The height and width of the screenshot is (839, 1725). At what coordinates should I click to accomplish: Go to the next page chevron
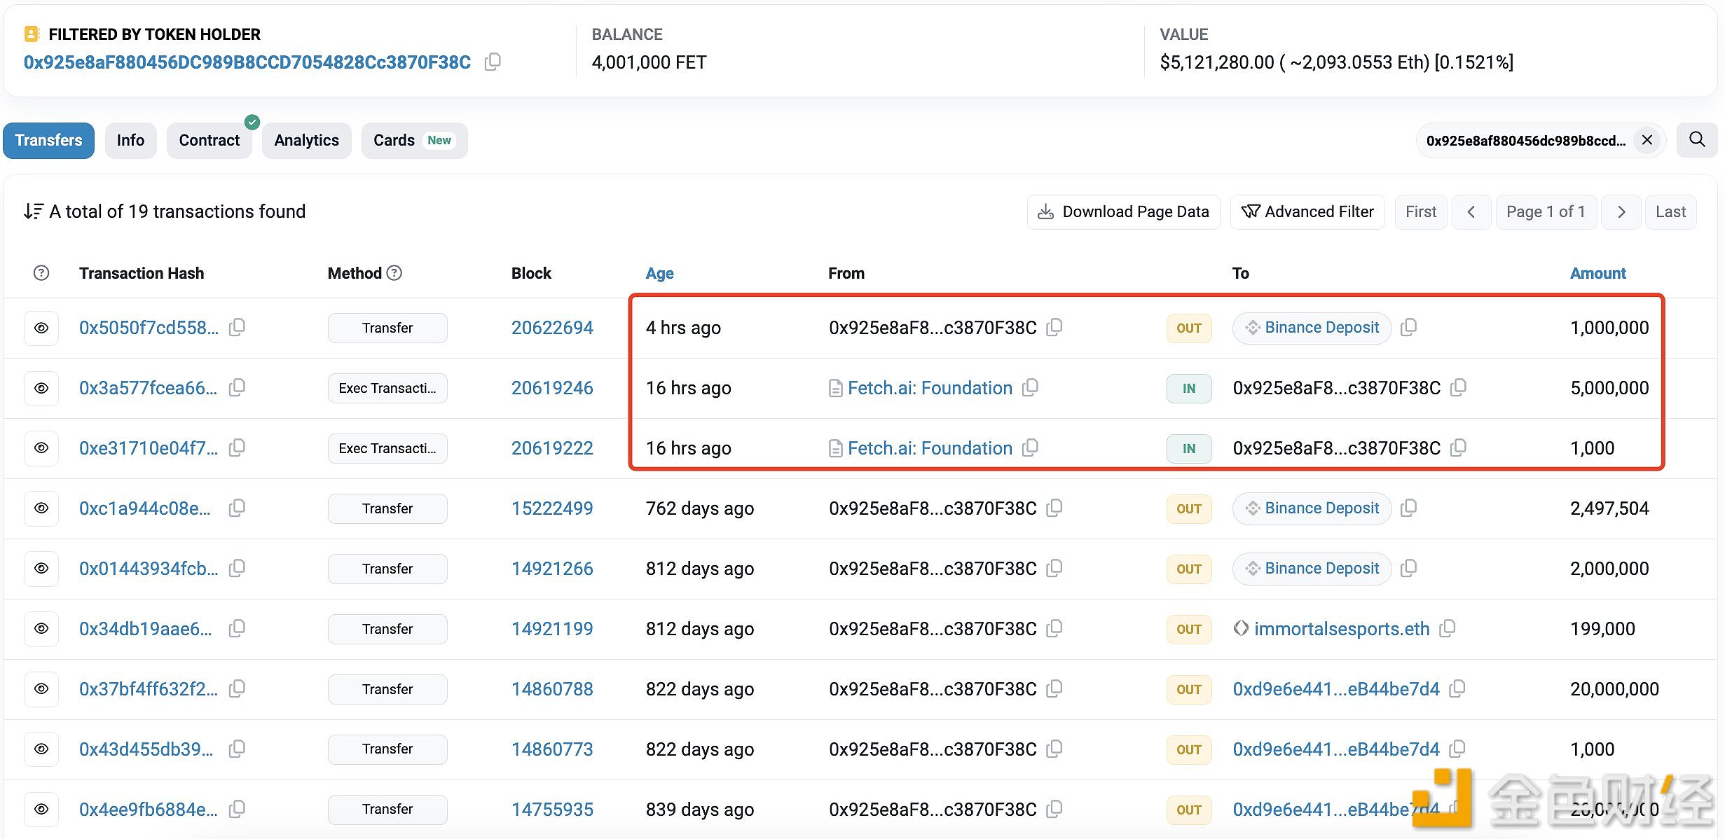(x=1621, y=212)
